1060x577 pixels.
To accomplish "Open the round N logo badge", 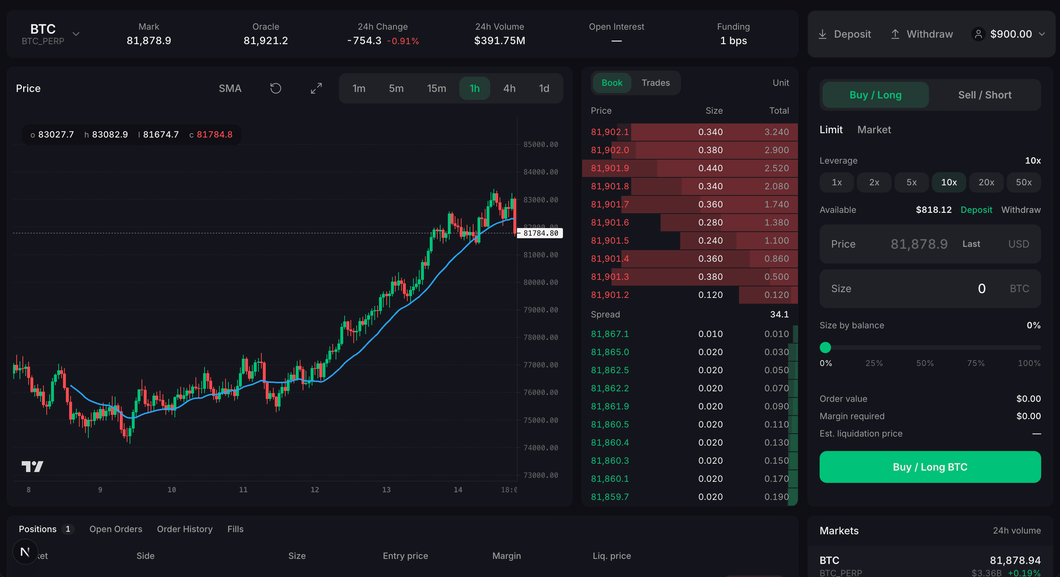I will (x=25, y=552).
